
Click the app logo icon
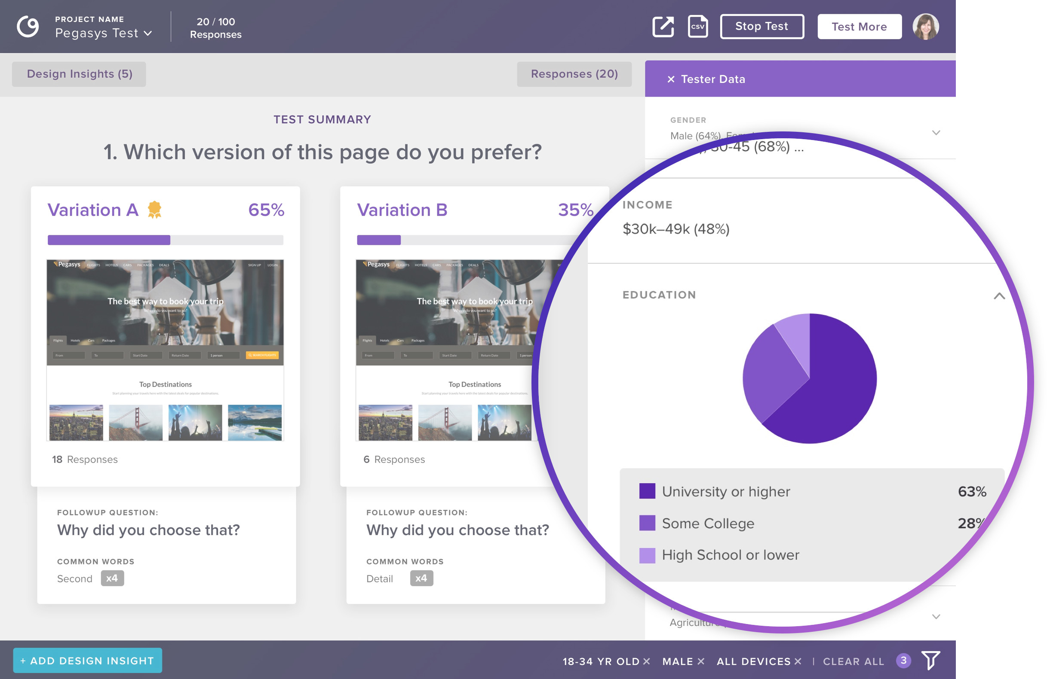point(28,27)
